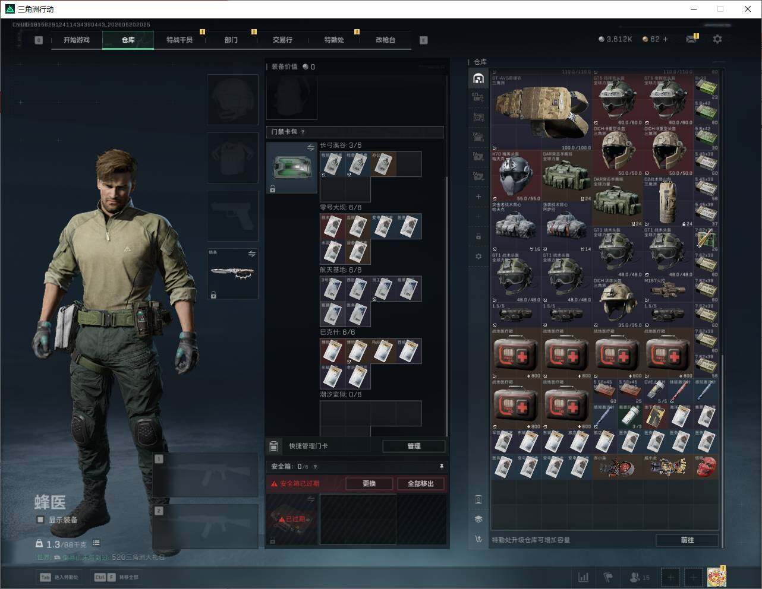Viewport: 762px width, 589px height.
Task: Select the expired safe box thumbnail
Action: (x=292, y=520)
